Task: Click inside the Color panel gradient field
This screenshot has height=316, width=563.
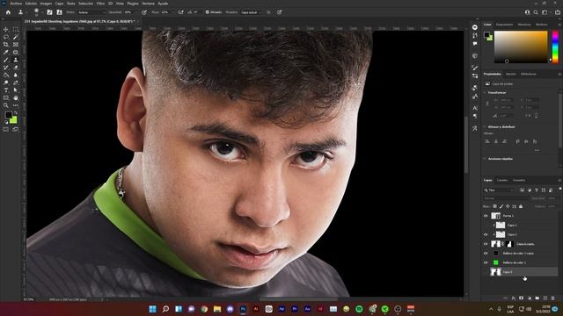Action: [521, 47]
